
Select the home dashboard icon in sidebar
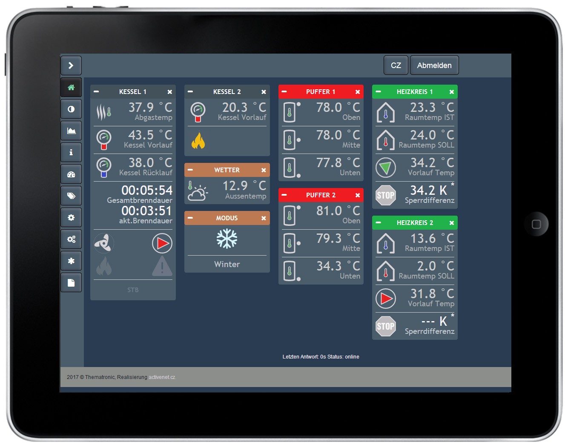(x=71, y=87)
